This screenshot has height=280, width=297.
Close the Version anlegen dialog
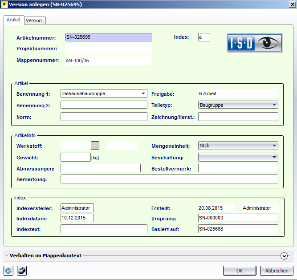290,4
